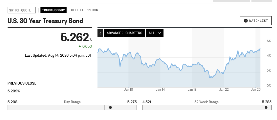
Task: Click the Jan 18 axis label
Action: 192,90
